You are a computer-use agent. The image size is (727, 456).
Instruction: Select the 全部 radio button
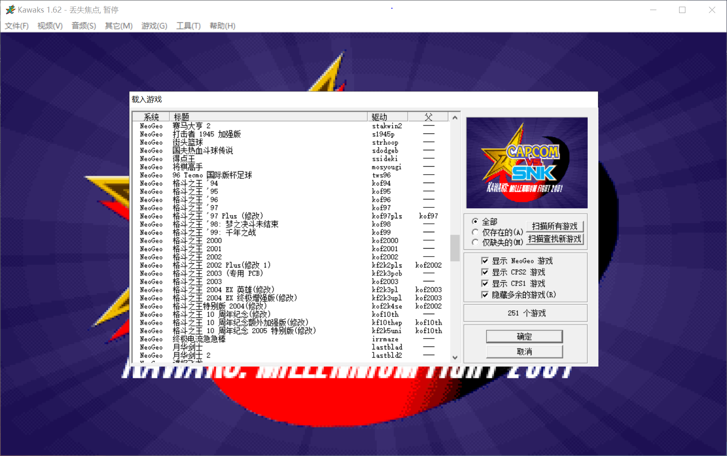[475, 221]
